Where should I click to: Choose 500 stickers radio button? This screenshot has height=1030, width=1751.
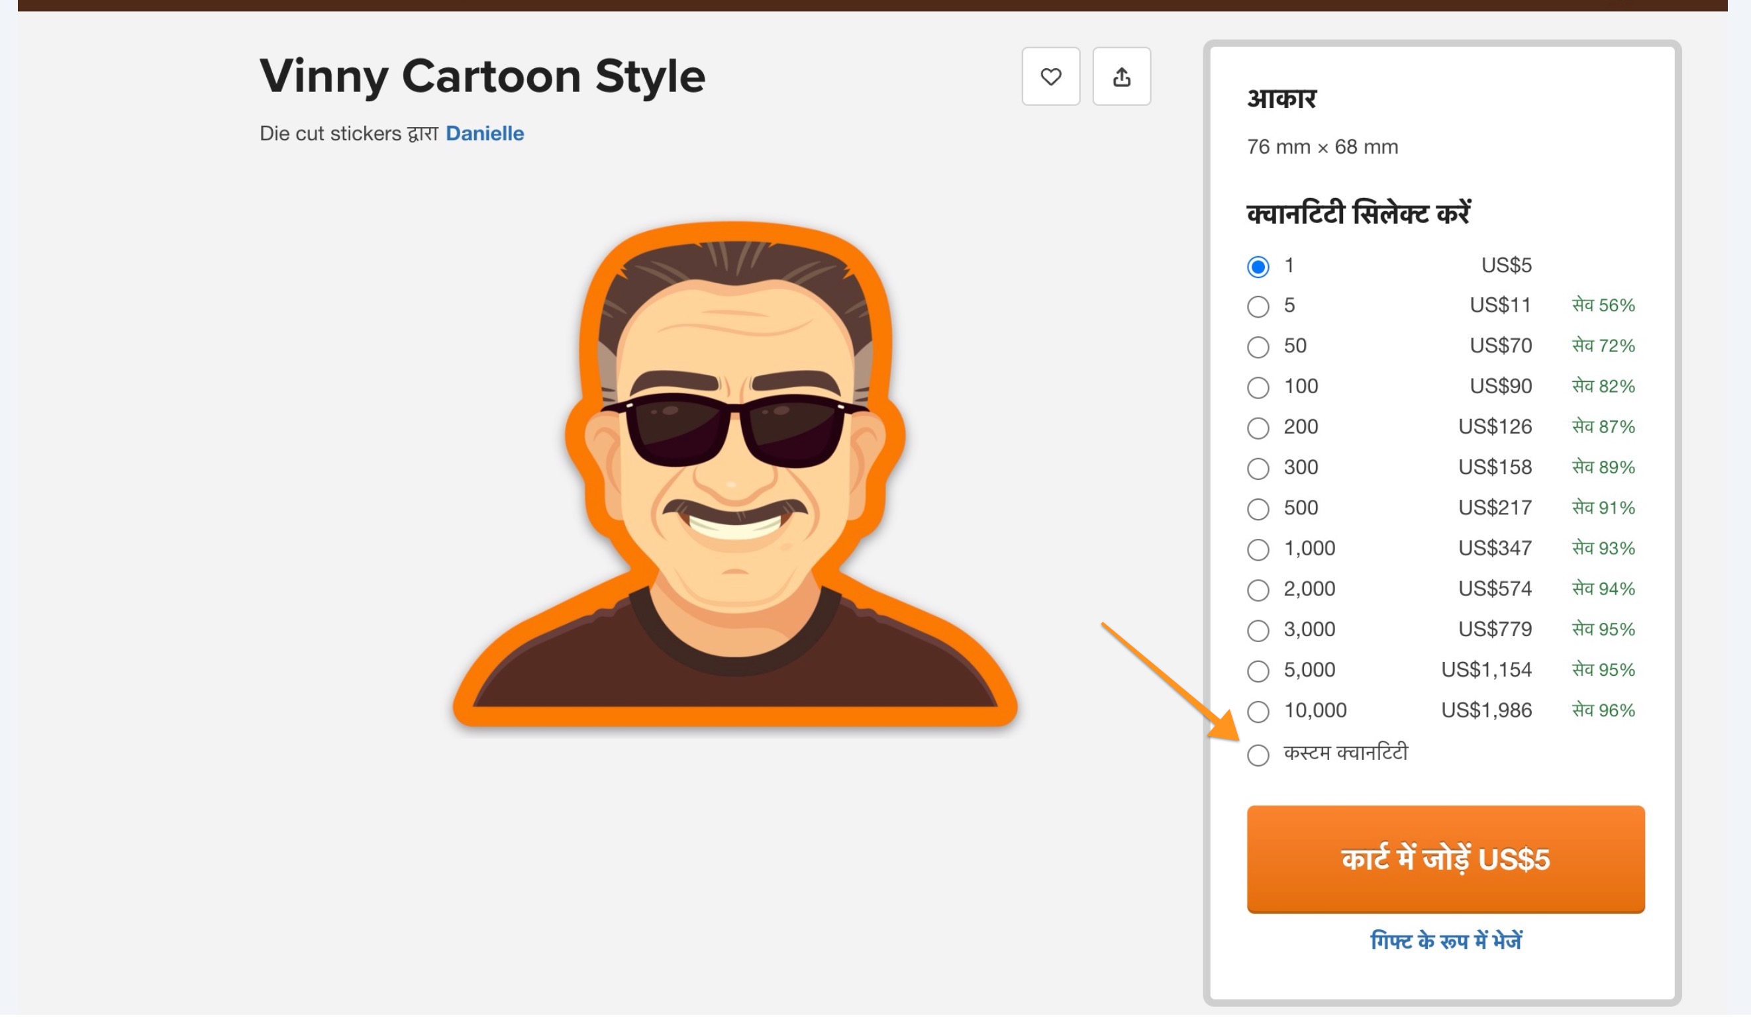[1258, 509]
